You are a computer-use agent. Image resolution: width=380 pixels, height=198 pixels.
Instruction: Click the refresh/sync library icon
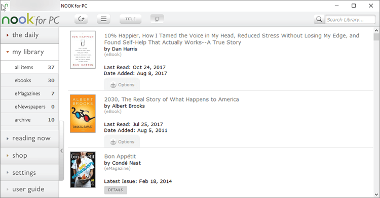coord(81,19)
